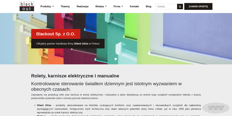Expand the Wiedza dropdown menu

(x=101, y=7)
